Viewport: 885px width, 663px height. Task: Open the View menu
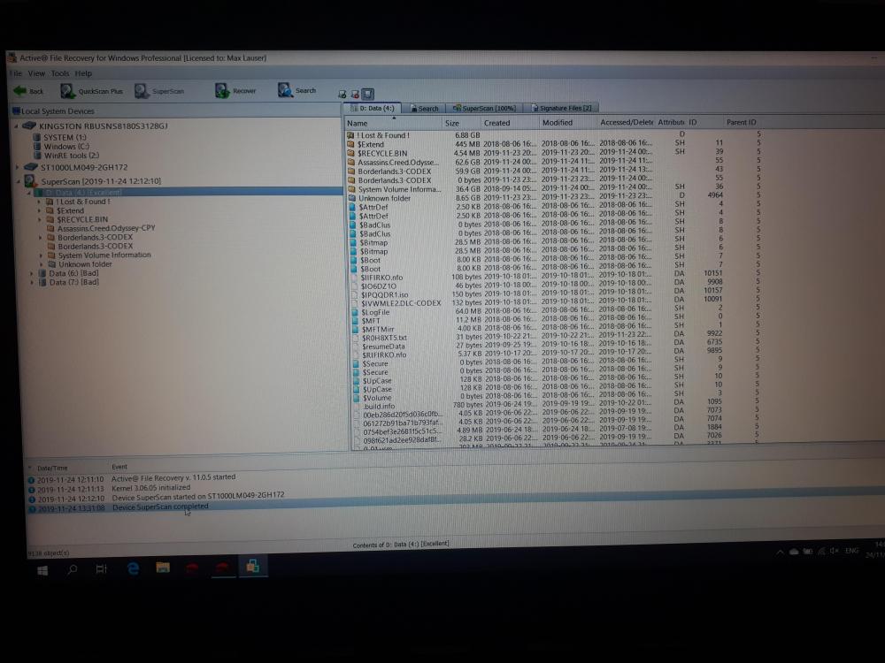click(x=36, y=73)
